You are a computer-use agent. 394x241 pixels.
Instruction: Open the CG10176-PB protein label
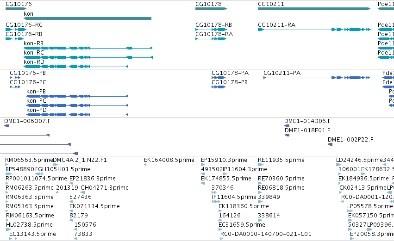click(28, 73)
